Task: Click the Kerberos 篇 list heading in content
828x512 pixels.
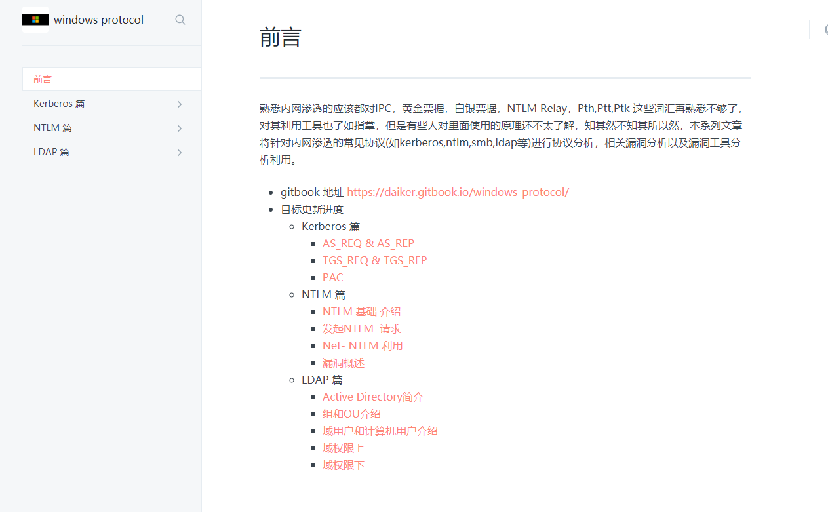Action: point(331,226)
